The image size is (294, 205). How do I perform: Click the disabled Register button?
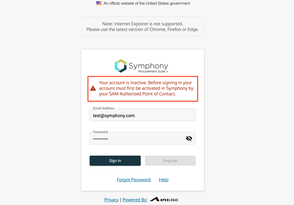170,161
